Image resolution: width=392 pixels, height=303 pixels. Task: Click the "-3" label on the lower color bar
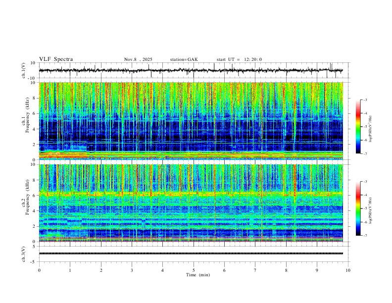(x=365, y=182)
